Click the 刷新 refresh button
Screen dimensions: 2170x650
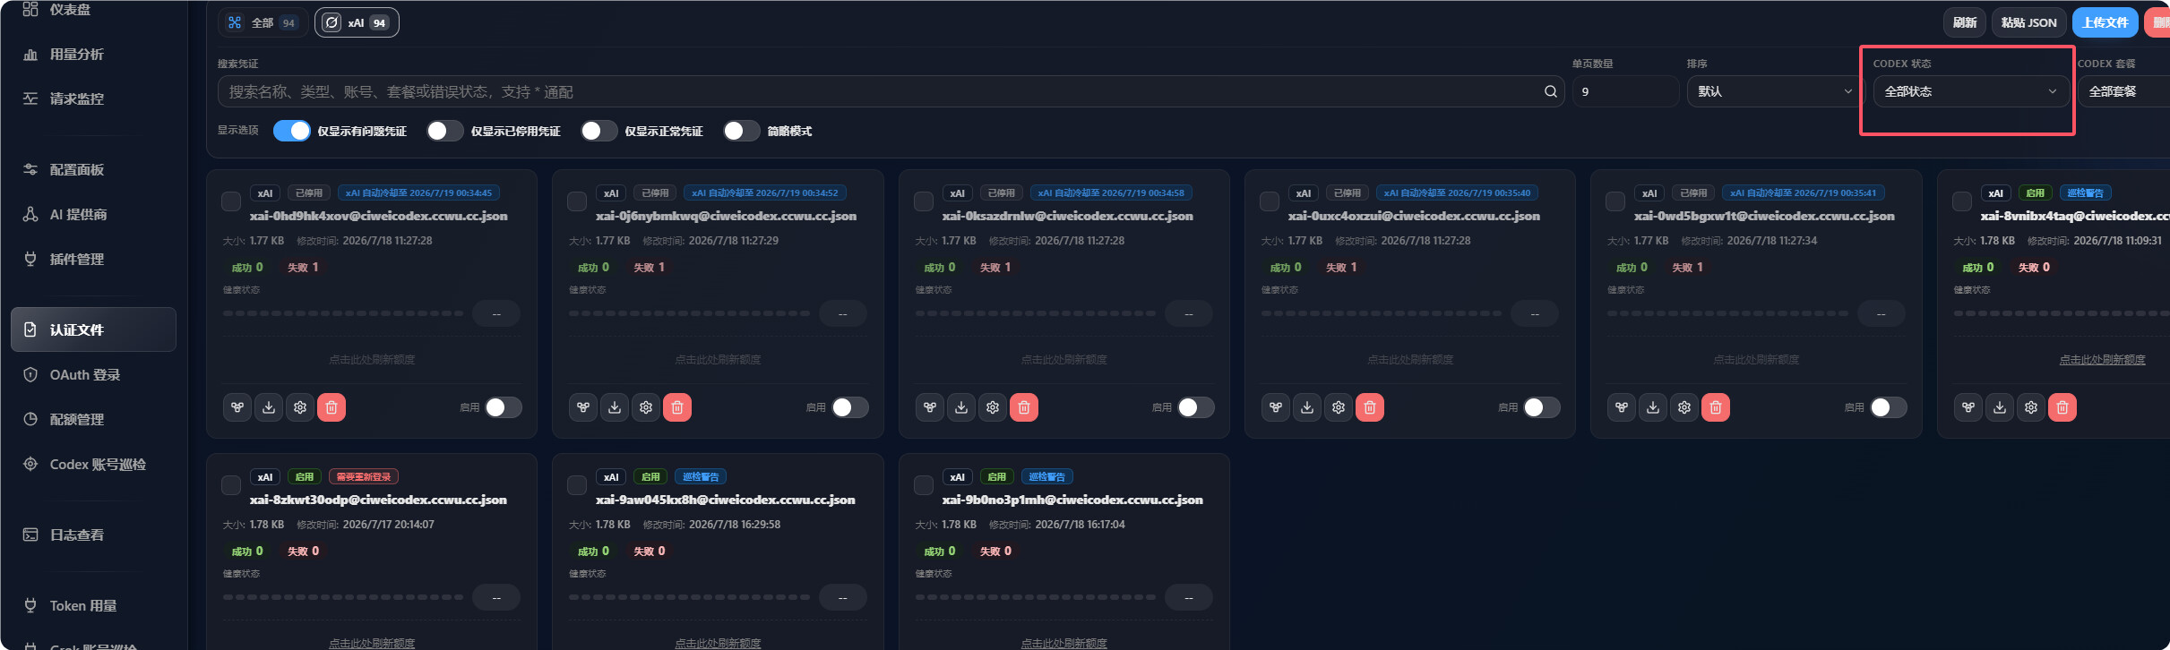(1965, 22)
